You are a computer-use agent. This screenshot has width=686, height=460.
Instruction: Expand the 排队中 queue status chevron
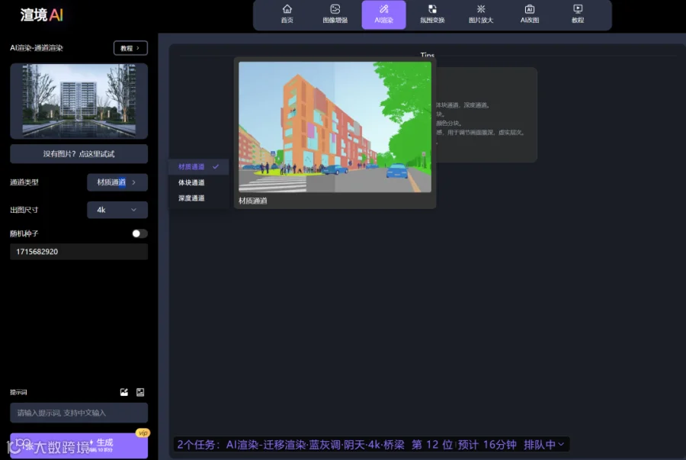[561, 445]
